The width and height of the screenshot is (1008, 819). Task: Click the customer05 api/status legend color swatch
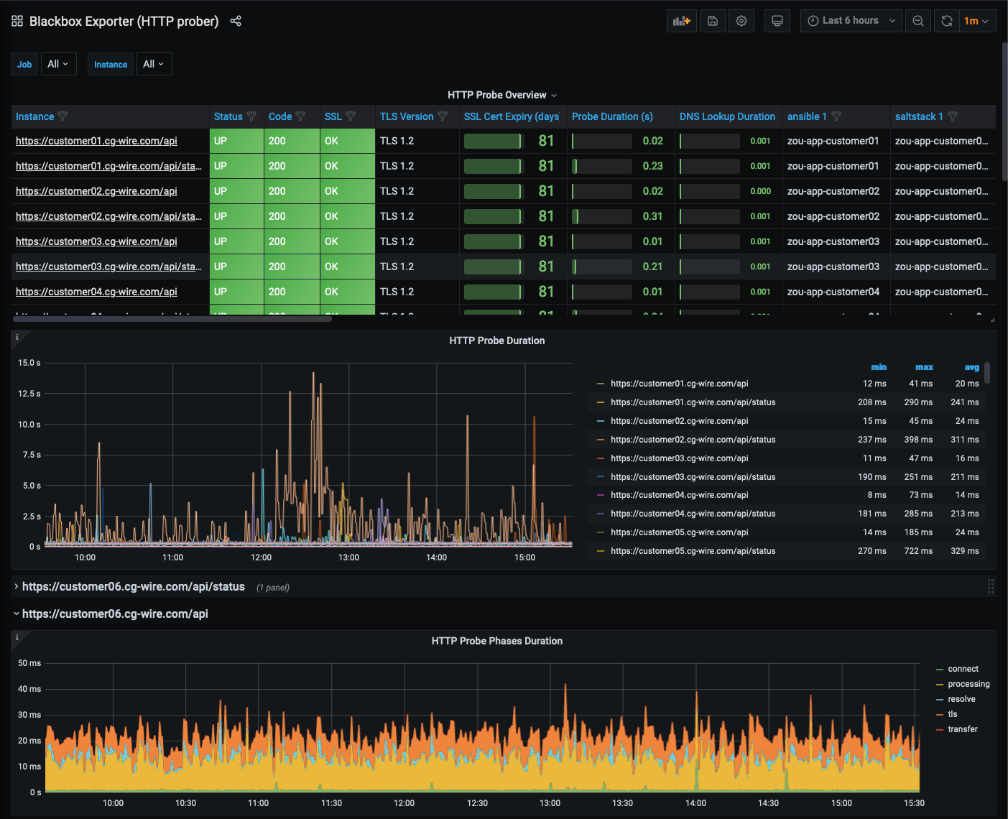coord(601,551)
